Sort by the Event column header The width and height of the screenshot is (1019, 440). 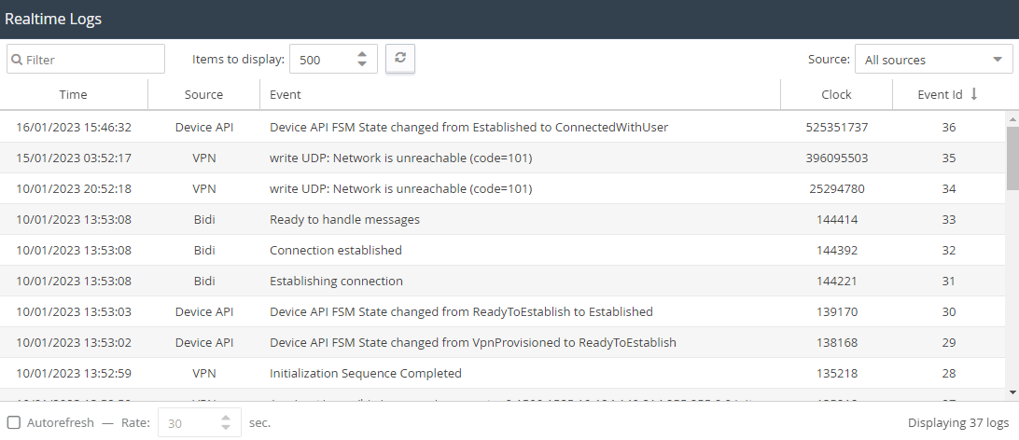pyautogui.click(x=520, y=94)
